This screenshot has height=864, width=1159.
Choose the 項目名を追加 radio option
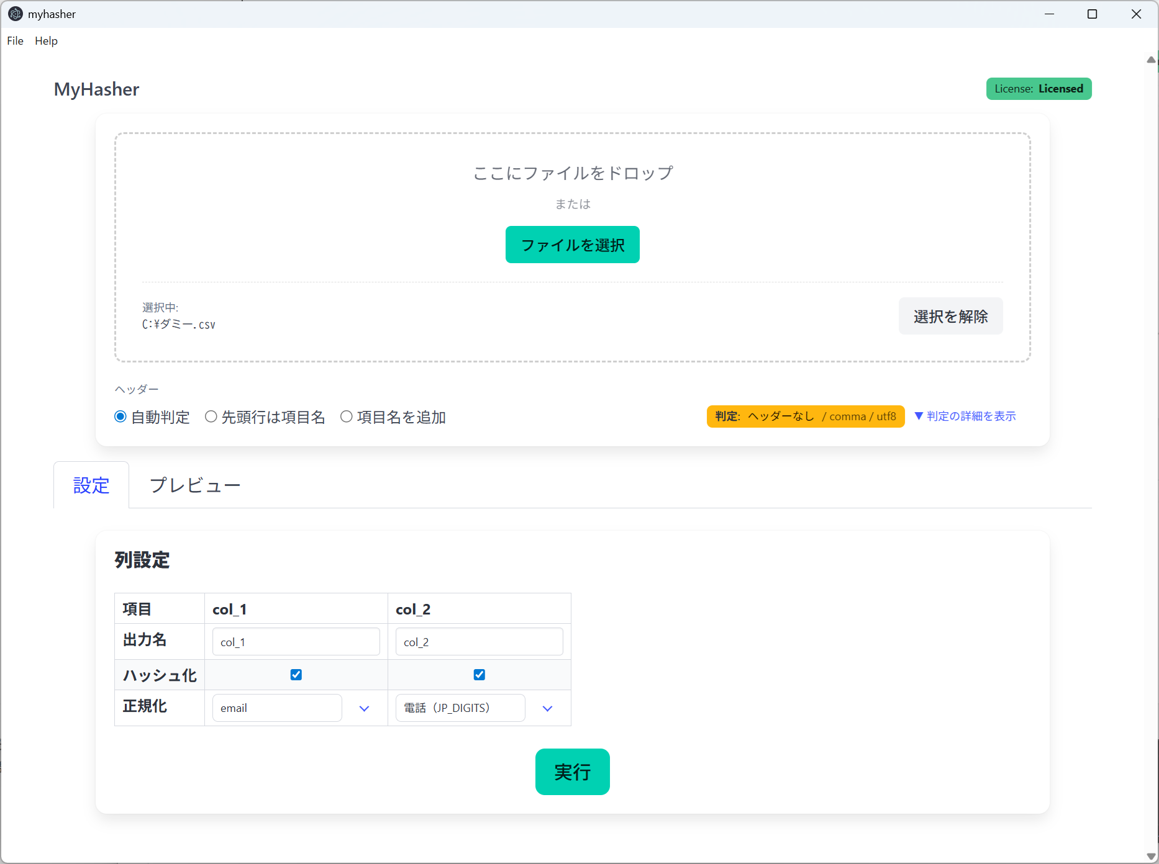347,416
